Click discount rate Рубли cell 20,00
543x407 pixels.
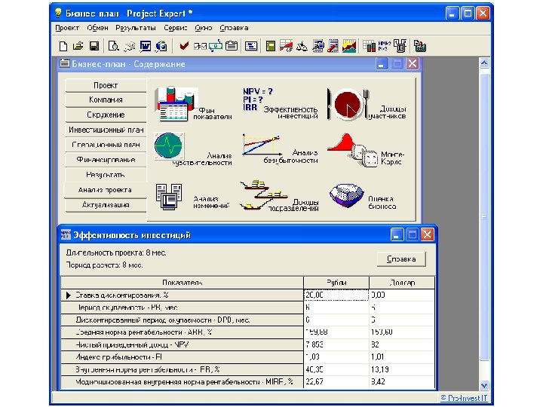(x=336, y=295)
